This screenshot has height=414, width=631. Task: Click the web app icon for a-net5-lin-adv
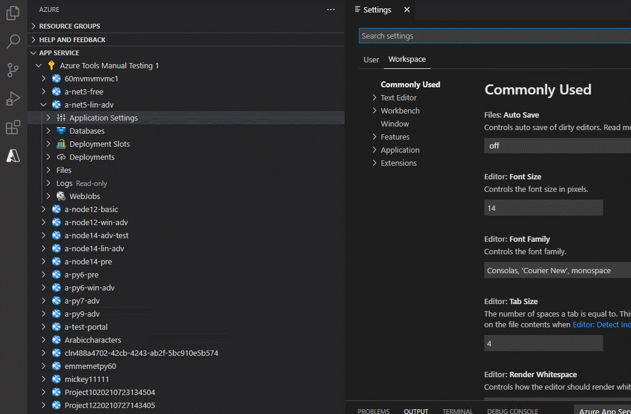click(56, 105)
